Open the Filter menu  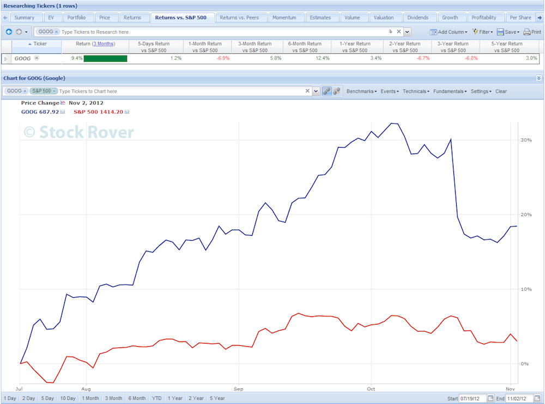click(482, 32)
